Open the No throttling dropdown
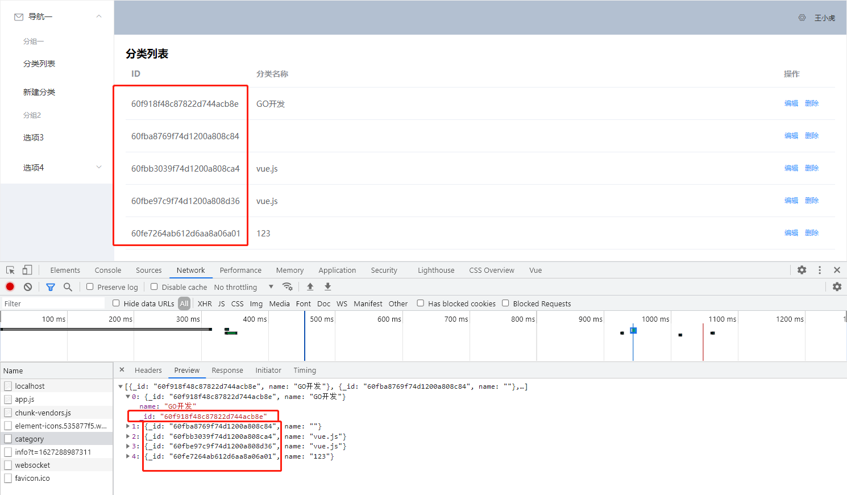The image size is (847, 495). click(x=244, y=287)
